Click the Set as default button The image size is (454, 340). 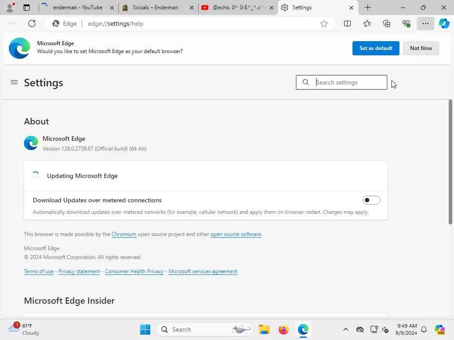coord(376,48)
